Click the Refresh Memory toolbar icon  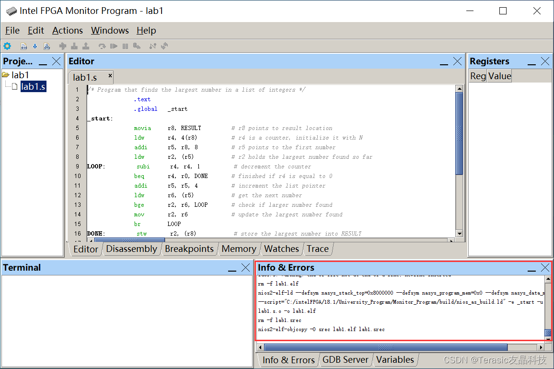[164, 46]
